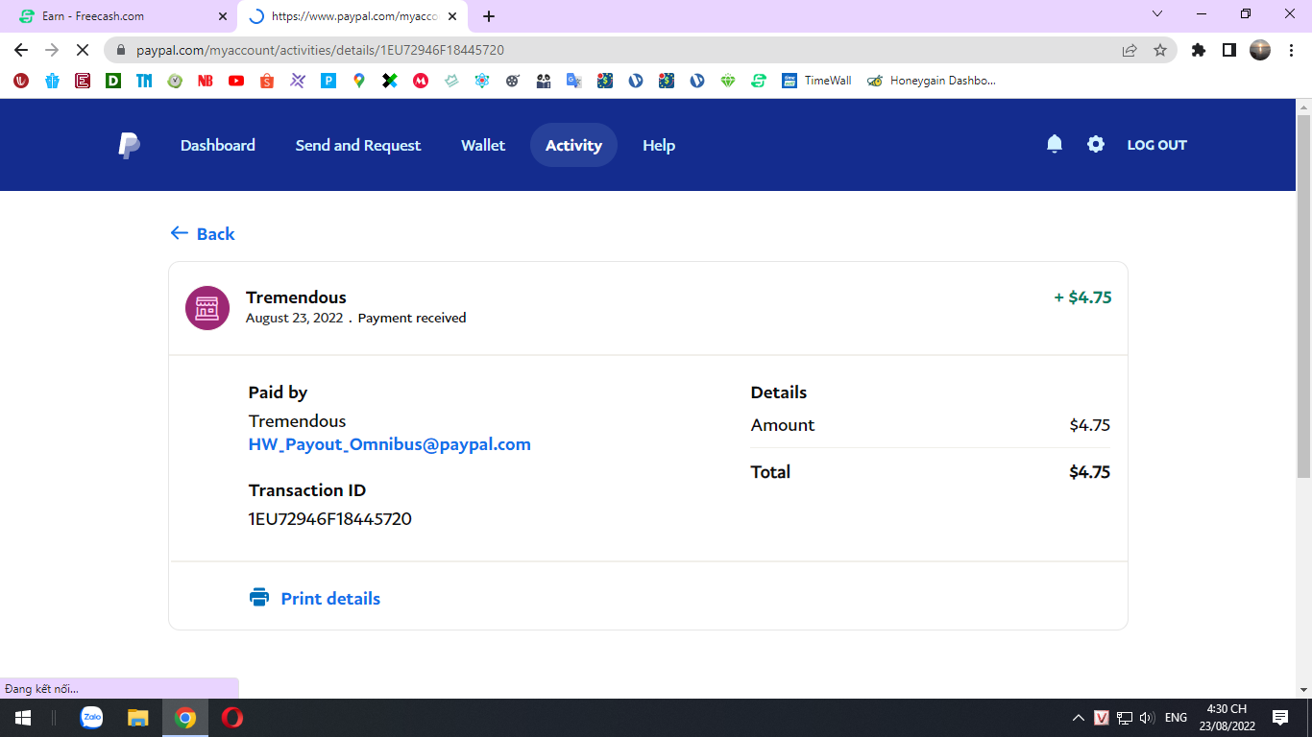1312x737 pixels.
Task: Click the Back link
Action: [203, 233]
